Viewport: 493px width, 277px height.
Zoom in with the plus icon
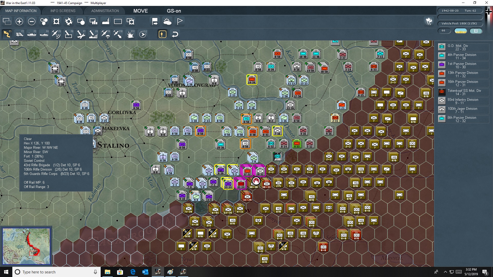click(x=19, y=22)
